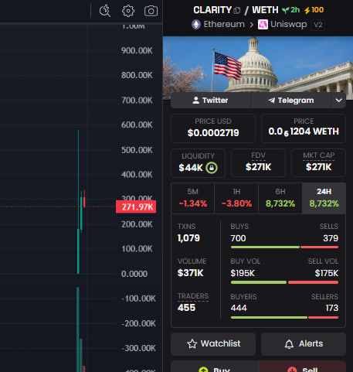This screenshot has width=353, height=372.
Task: Click the buys versus sells ratio bar
Action: tap(284, 247)
